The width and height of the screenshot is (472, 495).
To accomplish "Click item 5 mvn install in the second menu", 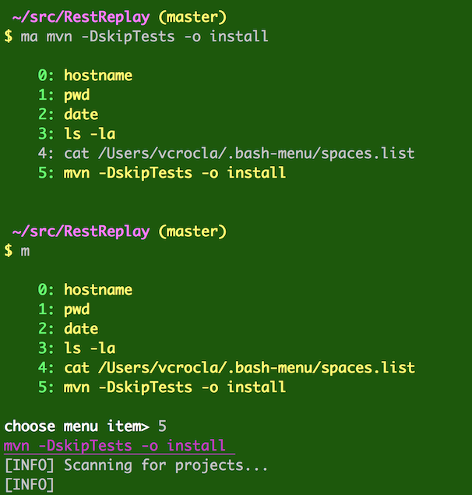I will pos(162,387).
